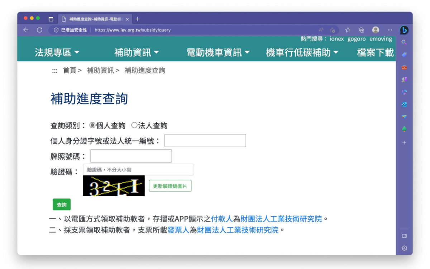Image resolution: width=430 pixels, height=269 pixels.
Task: Click the 查詢類別 label
Action: [68, 126]
